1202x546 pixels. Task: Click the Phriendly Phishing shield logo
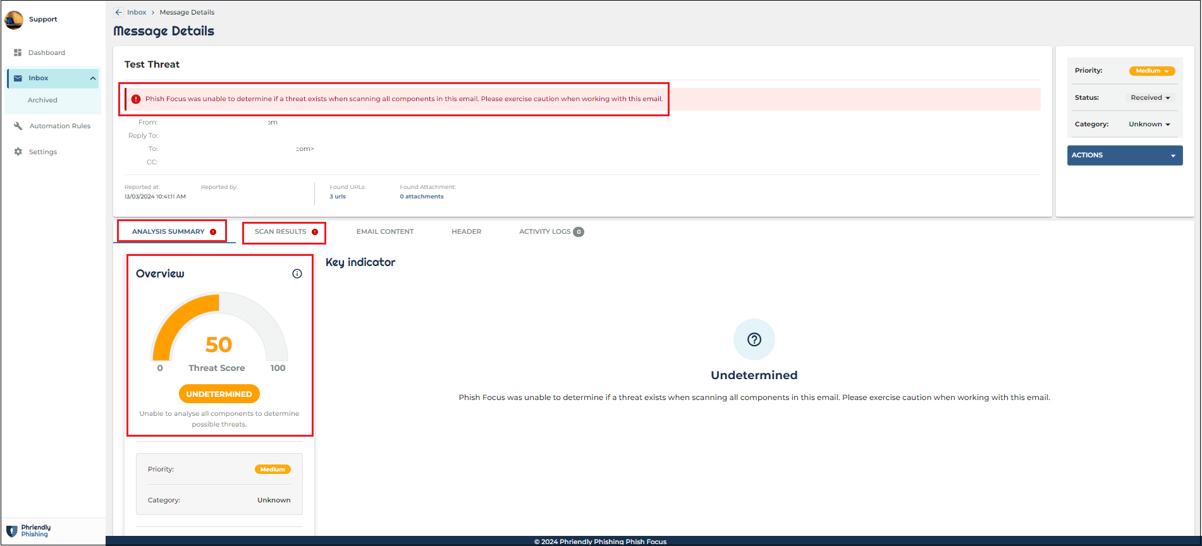(11, 531)
